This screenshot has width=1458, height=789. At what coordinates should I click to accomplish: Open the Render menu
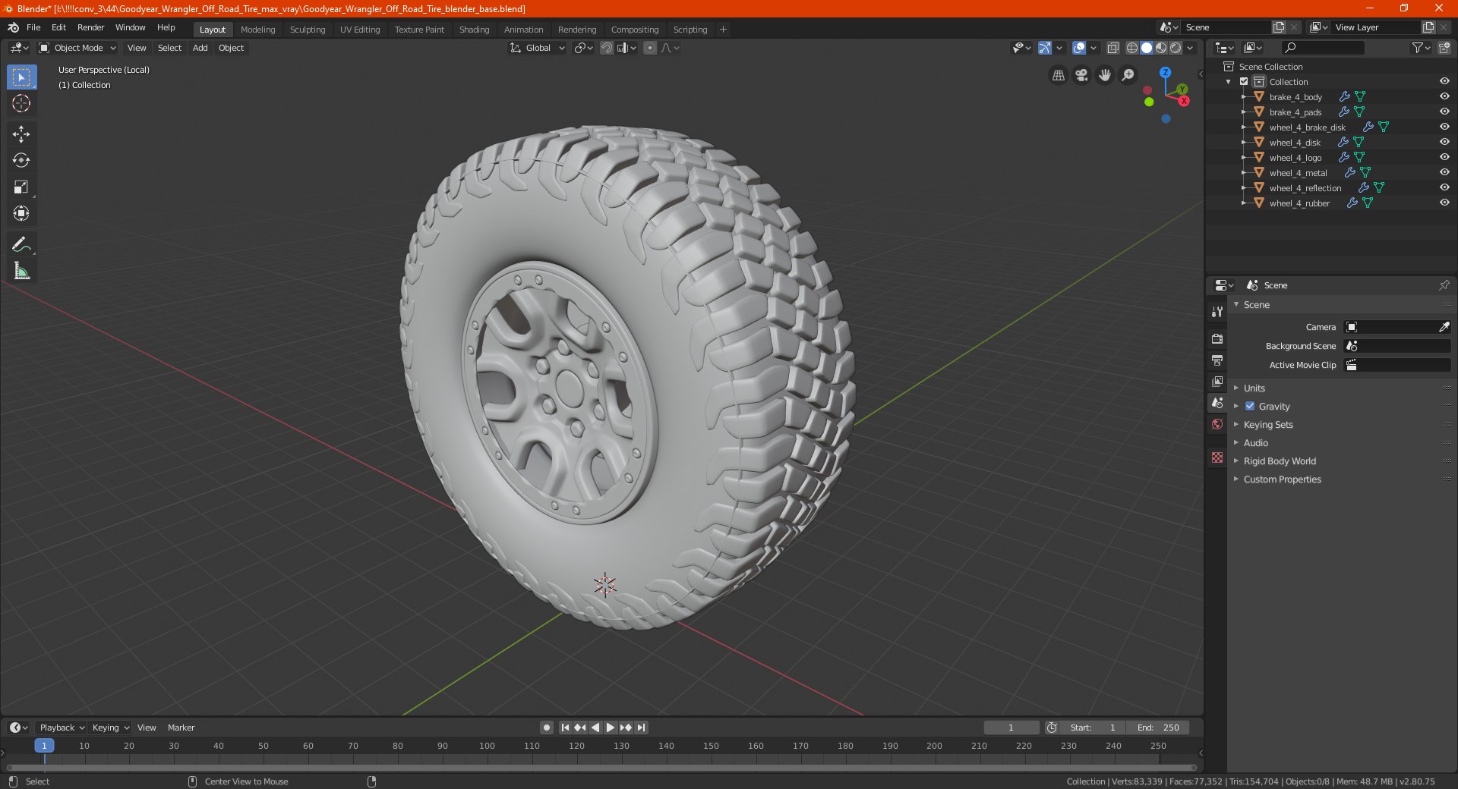click(90, 27)
